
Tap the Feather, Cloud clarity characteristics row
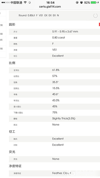pos(54,173)
